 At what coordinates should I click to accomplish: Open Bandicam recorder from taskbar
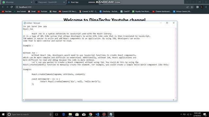[104, 114]
